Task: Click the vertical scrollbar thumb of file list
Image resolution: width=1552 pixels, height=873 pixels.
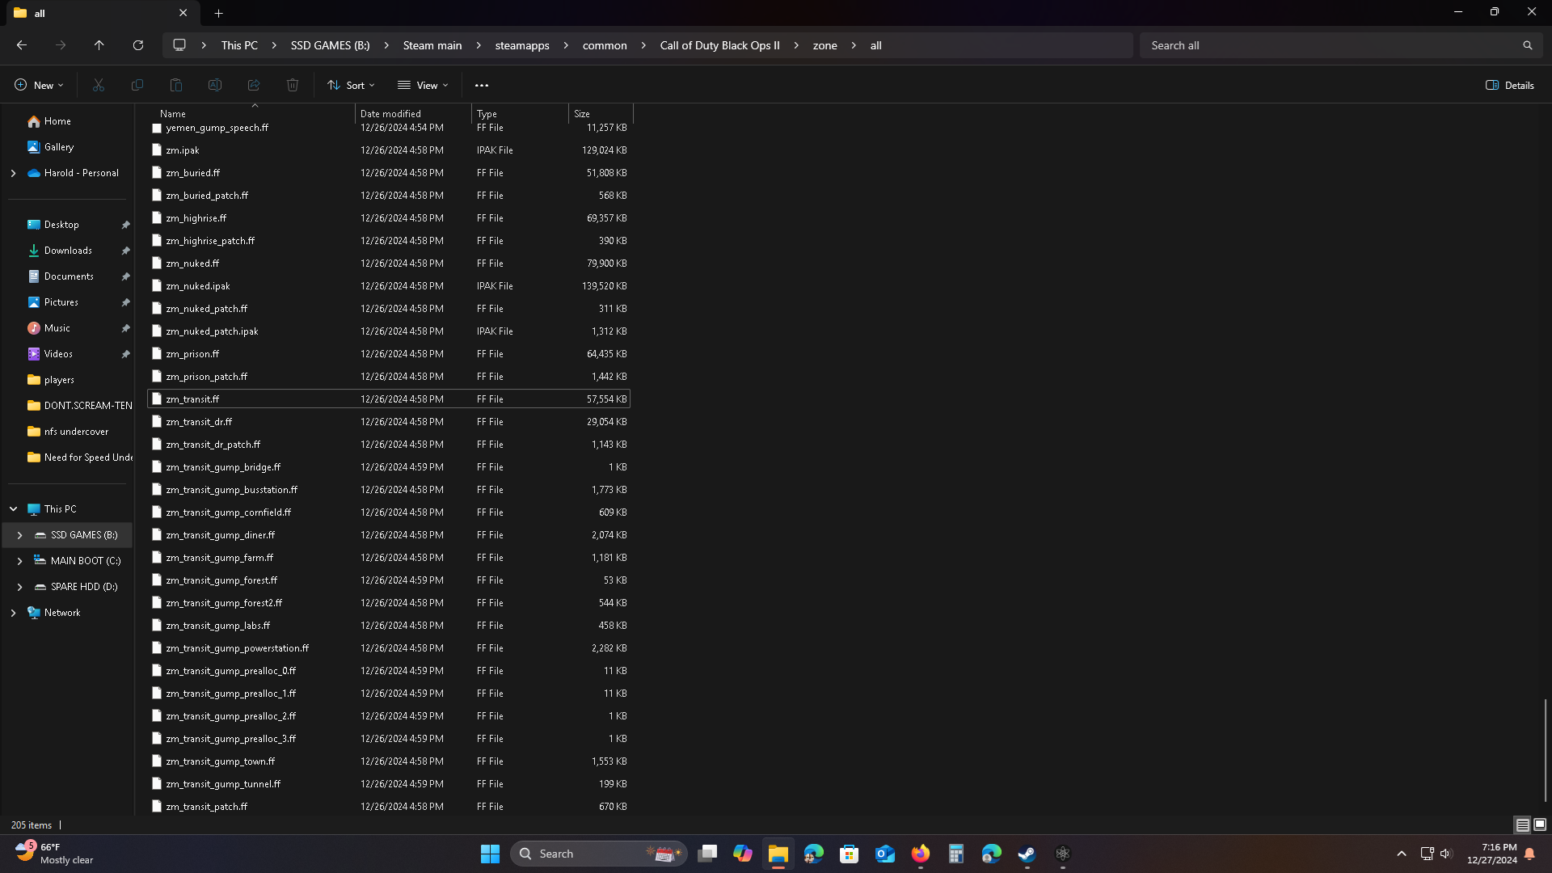Action: pyautogui.click(x=1546, y=750)
